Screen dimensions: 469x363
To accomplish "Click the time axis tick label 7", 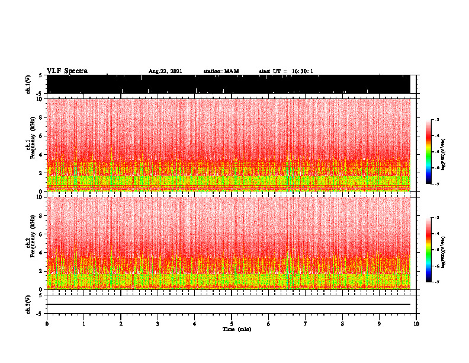I will tap(306, 324).
